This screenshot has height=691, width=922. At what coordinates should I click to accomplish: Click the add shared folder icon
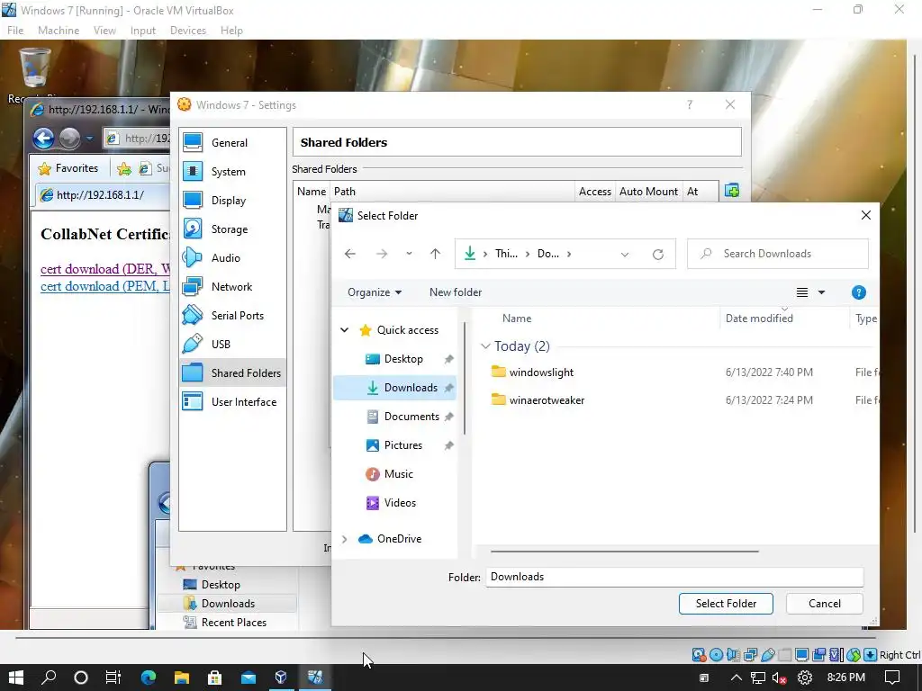click(731, 191)
